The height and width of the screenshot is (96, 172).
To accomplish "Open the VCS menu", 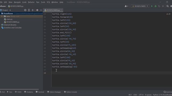I will tap(48, 2).
